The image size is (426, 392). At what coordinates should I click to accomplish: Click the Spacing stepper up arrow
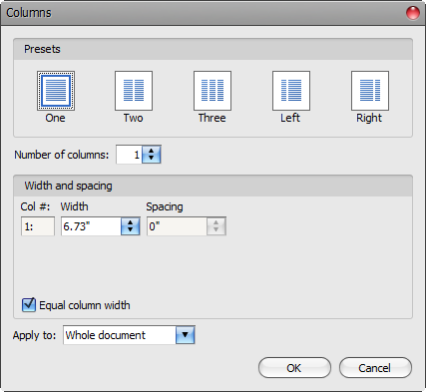click(x=216, y=222)
